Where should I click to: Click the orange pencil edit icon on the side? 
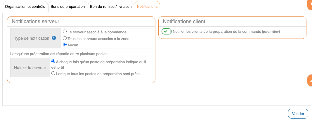(x=310, y=81)
